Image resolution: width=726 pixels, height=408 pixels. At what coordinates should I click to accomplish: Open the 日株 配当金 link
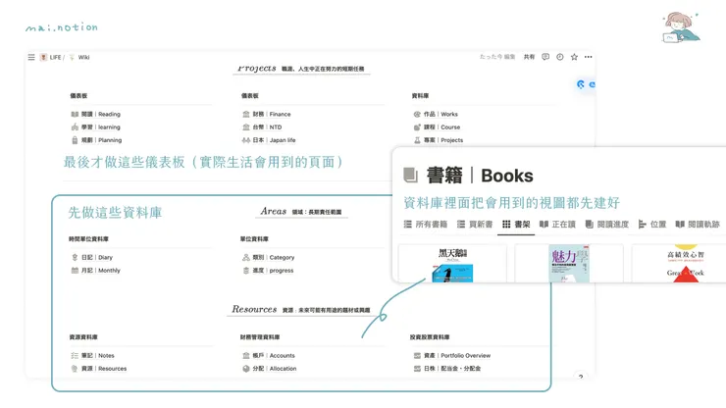(452, 368)
